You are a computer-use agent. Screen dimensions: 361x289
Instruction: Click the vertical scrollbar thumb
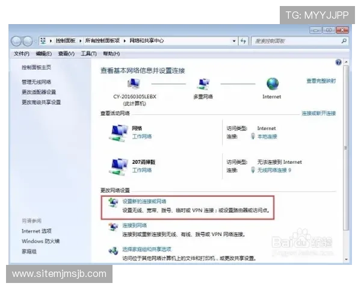coord(346,148)
